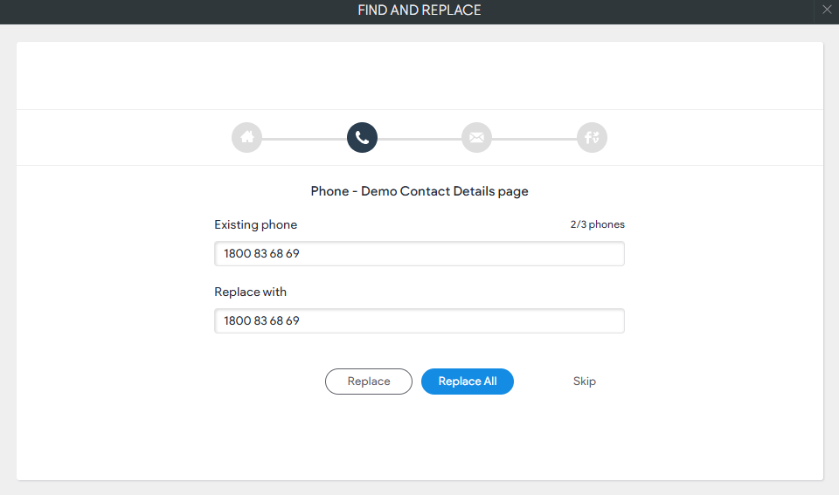
Task: Select the phone step icon
Action: point(362,137)
